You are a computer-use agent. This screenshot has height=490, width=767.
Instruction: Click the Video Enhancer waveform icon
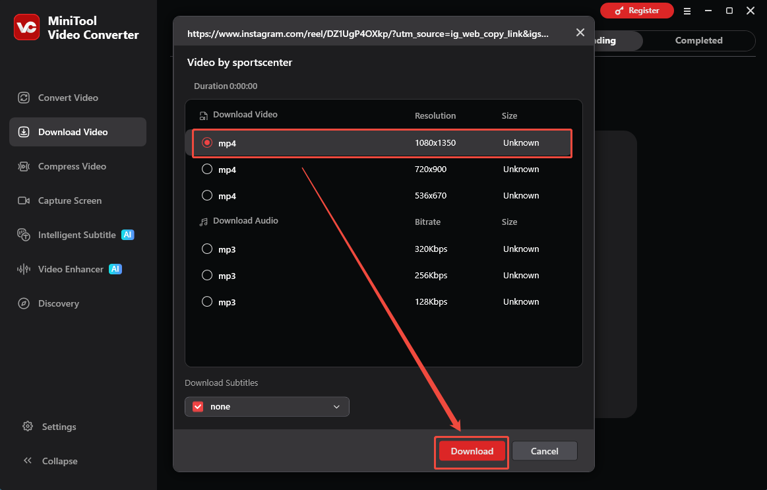coord(24,269)
